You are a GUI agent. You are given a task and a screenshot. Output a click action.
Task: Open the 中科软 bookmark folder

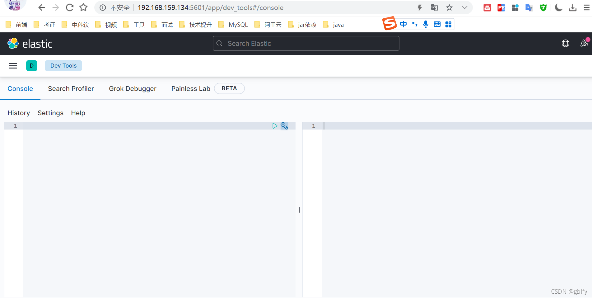point(75,25)
